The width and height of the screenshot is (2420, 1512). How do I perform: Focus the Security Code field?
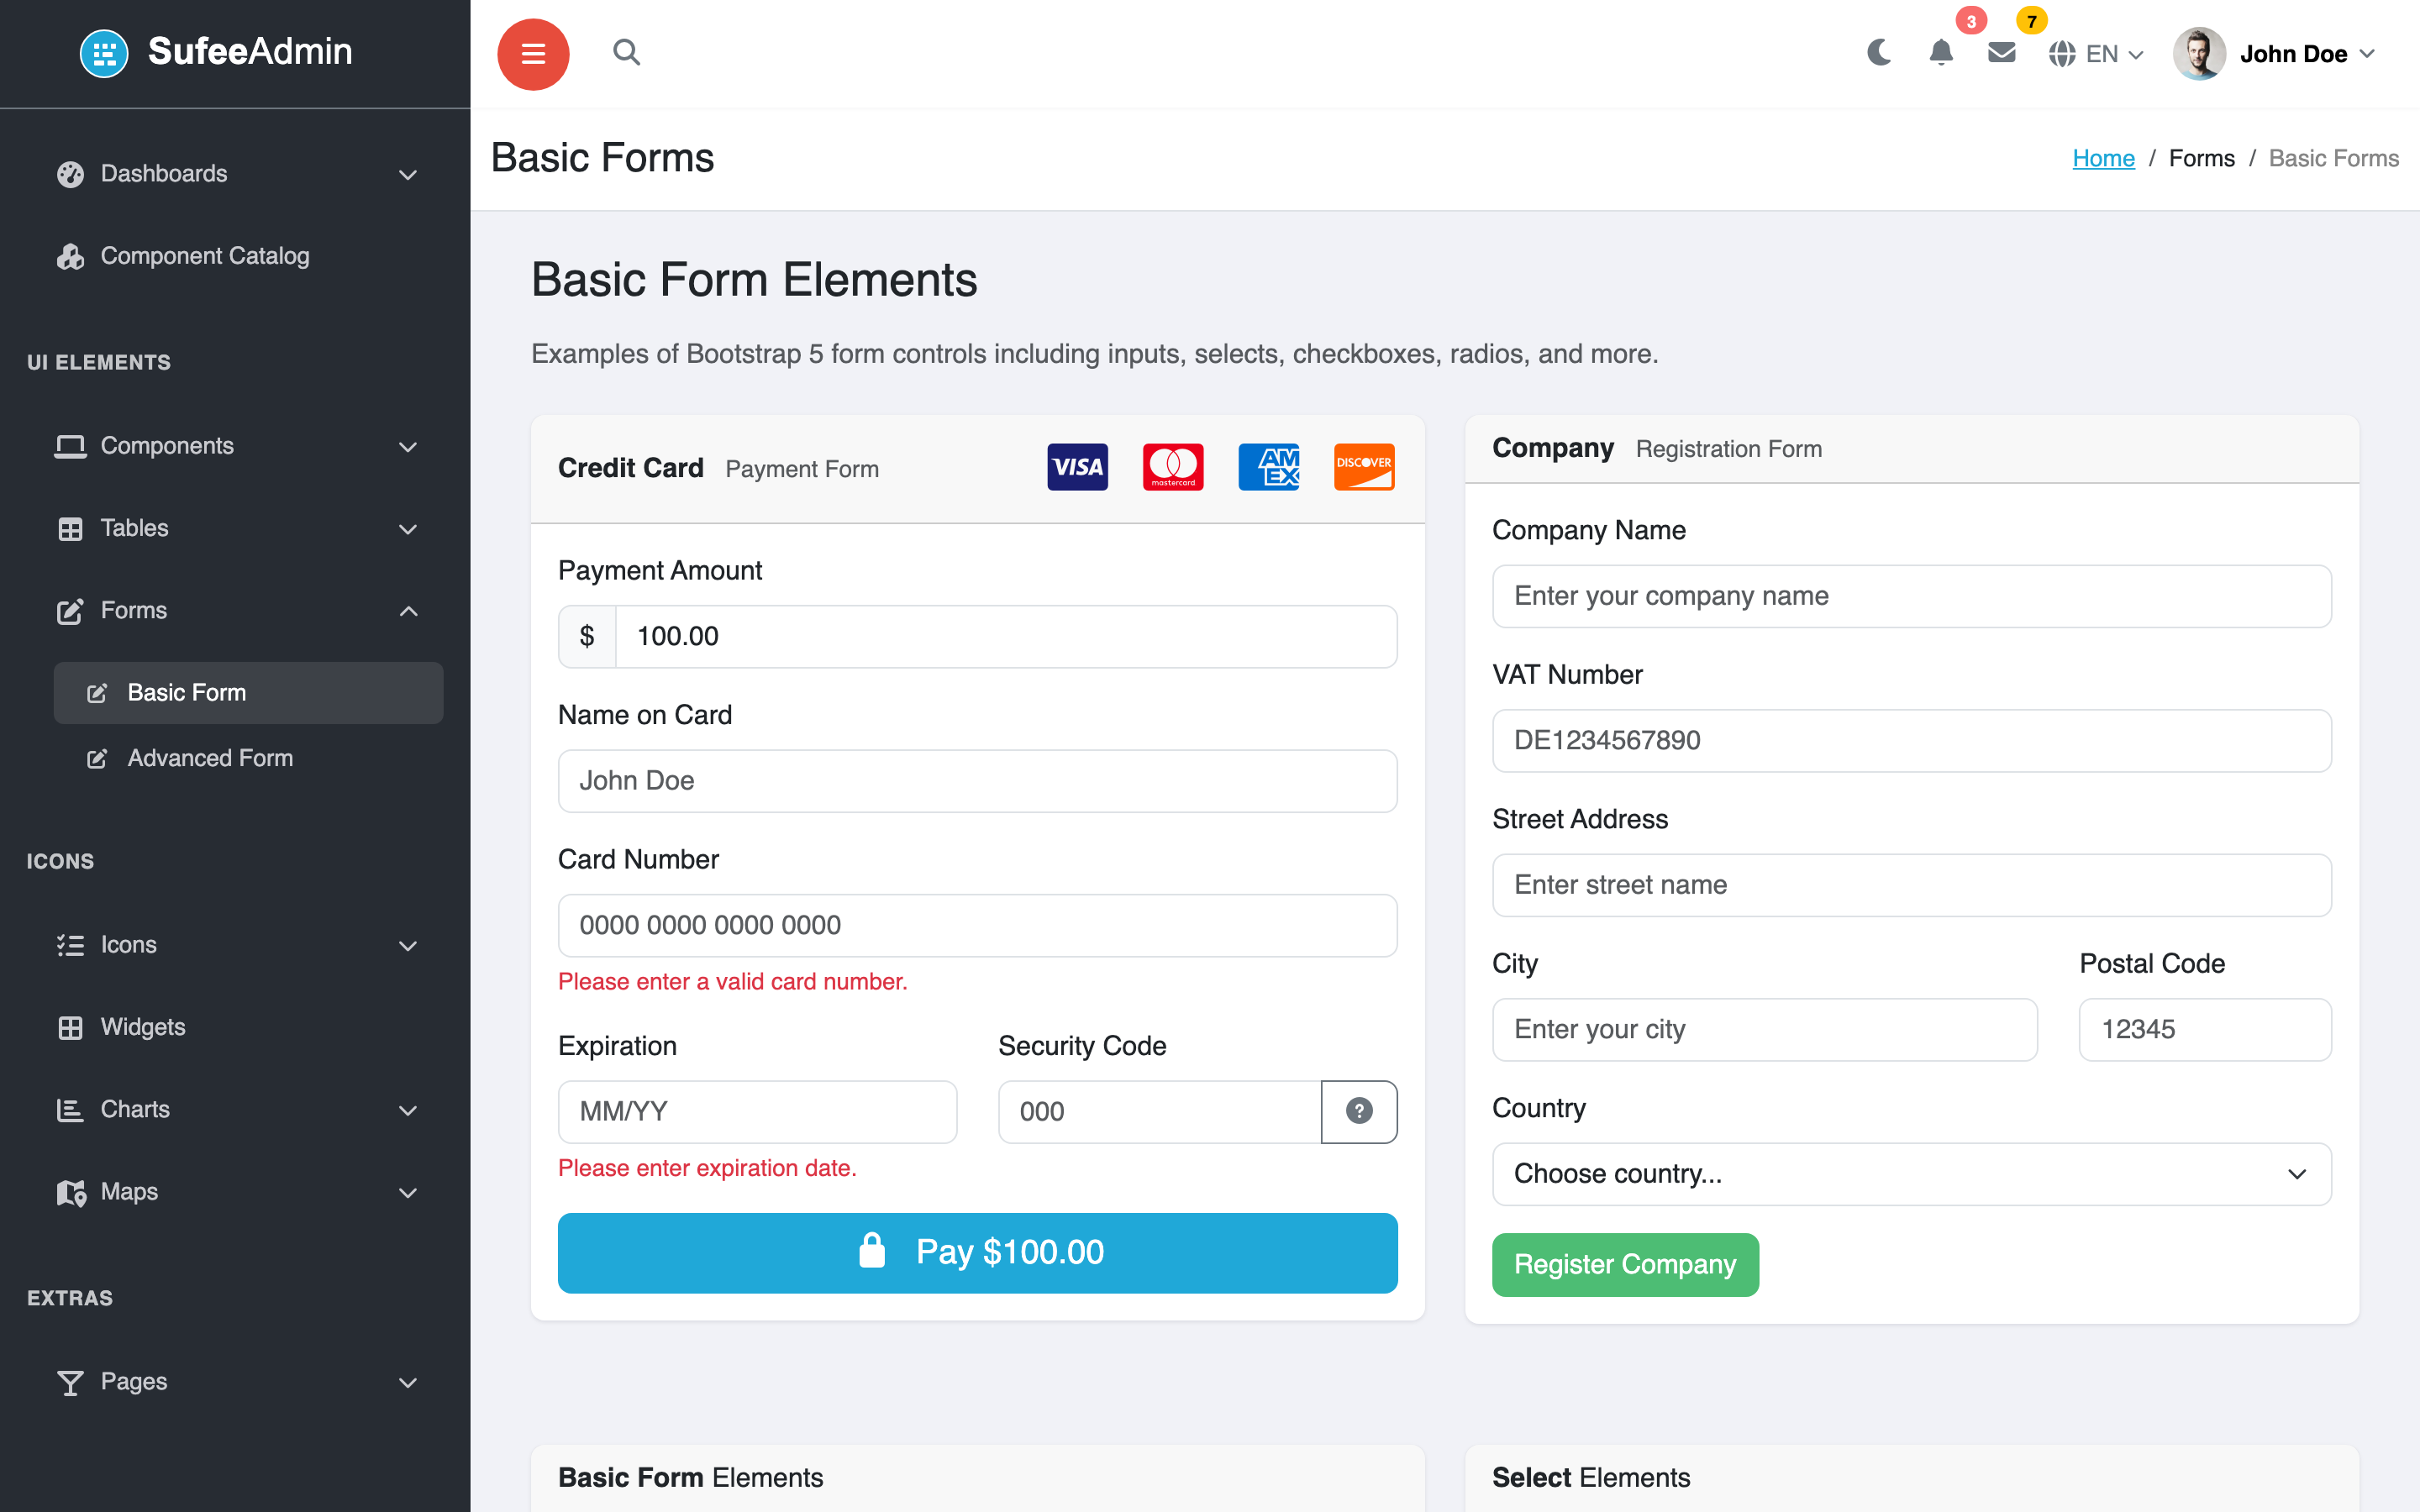1159,1112
